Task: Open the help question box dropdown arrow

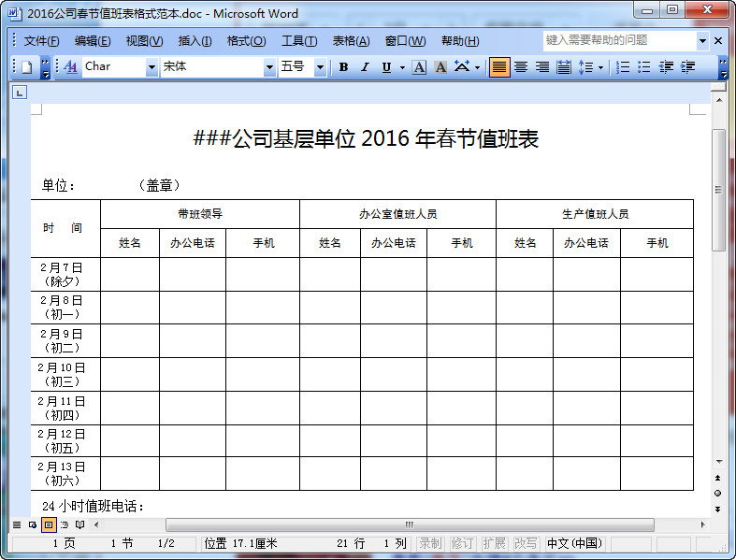Action: [702, 41]
